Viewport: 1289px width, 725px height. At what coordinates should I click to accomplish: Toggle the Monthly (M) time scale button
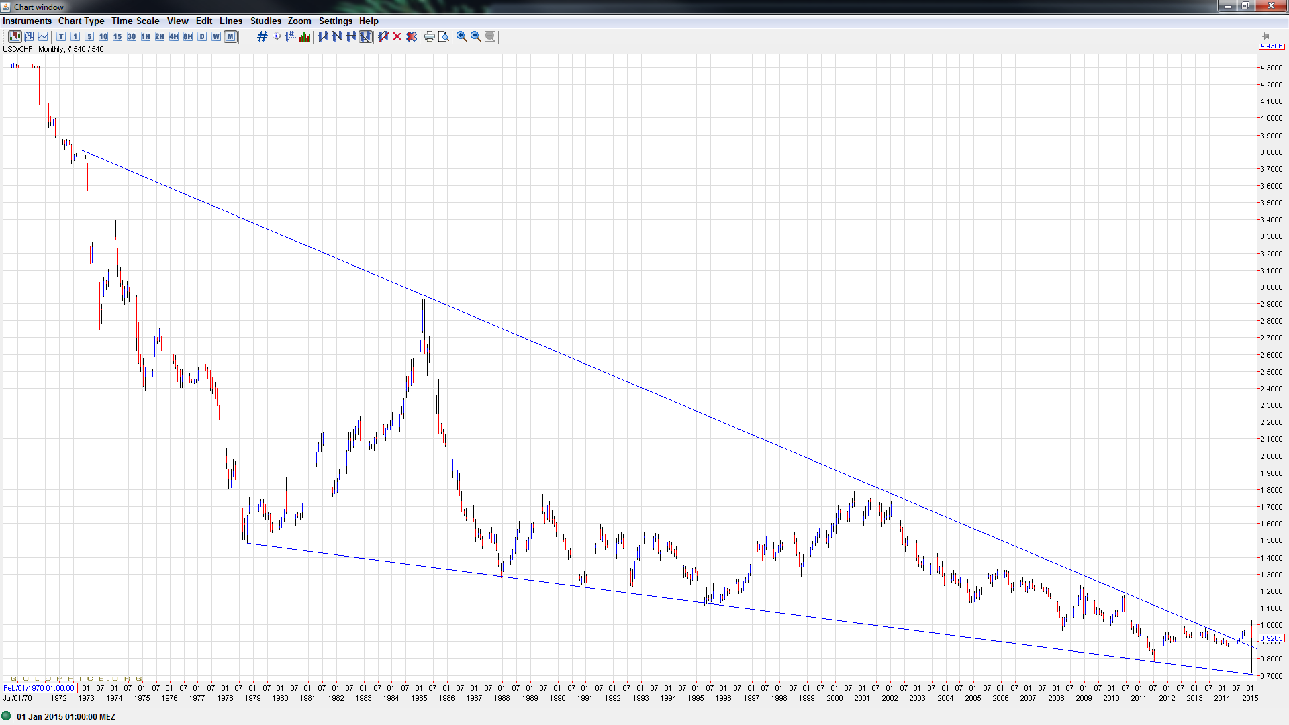(x=230, y=36)
